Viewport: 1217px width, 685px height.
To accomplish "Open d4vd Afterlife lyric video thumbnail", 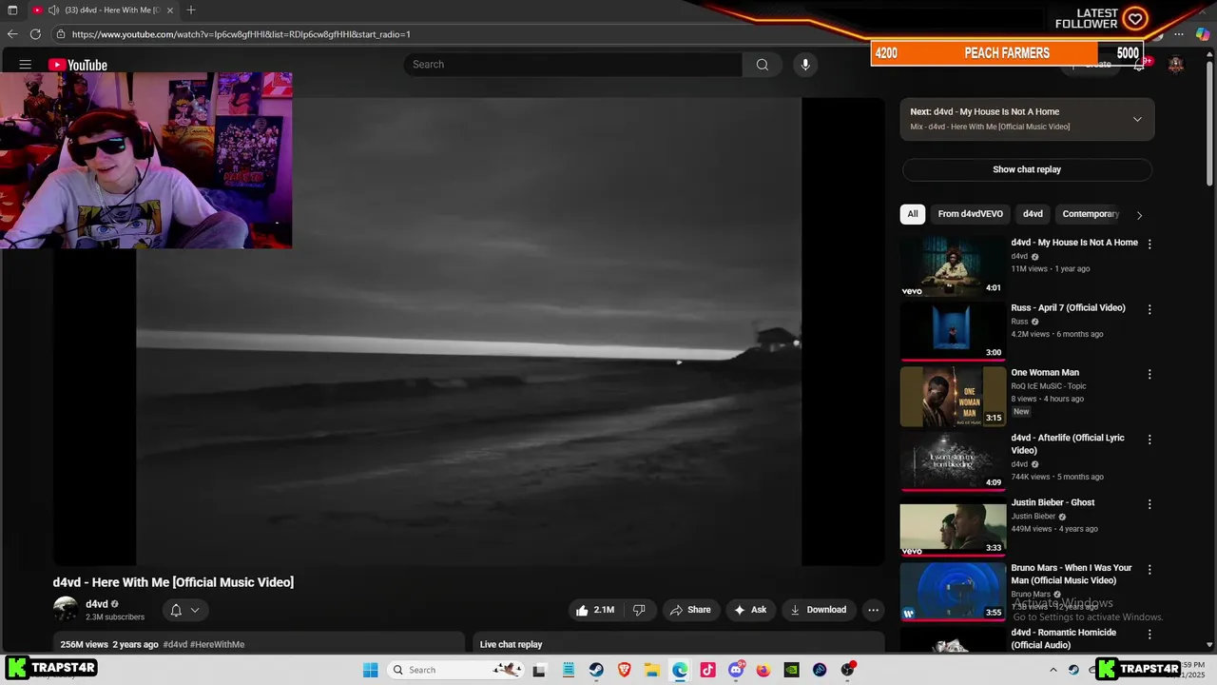I will (x=953, y=461).
